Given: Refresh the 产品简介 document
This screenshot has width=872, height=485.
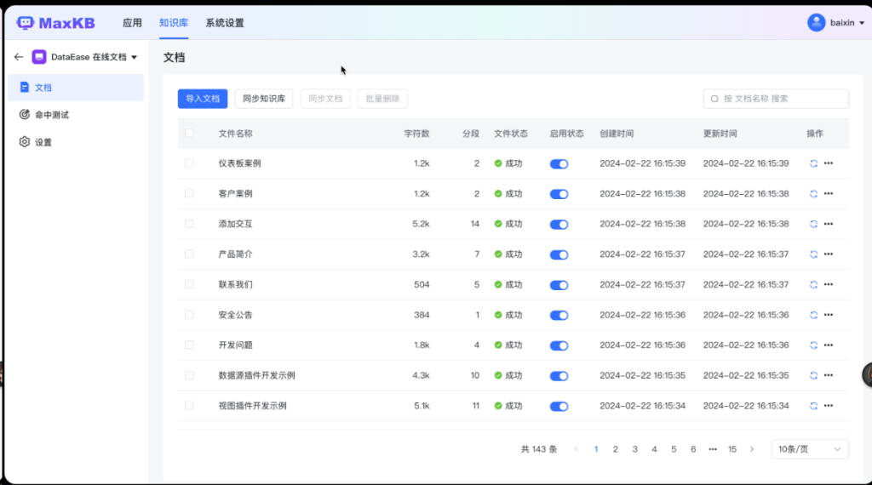Looking at the screenshot, I should [x=813, y=254].
